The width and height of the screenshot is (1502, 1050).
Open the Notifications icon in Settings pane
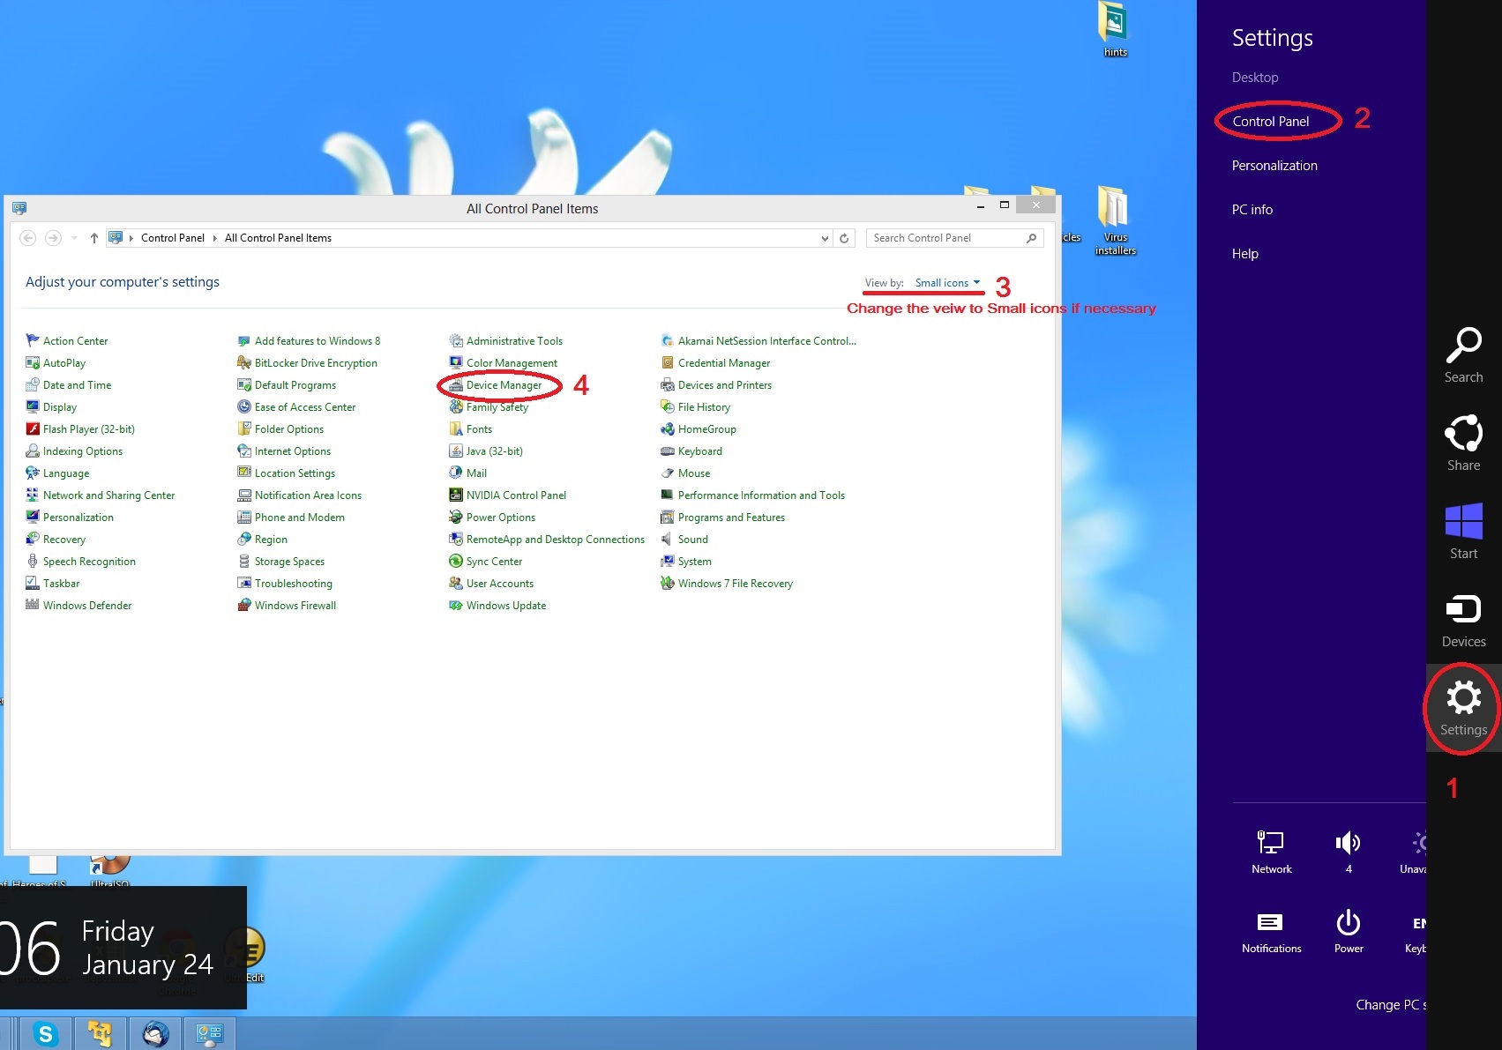[x=1270, y=922]
